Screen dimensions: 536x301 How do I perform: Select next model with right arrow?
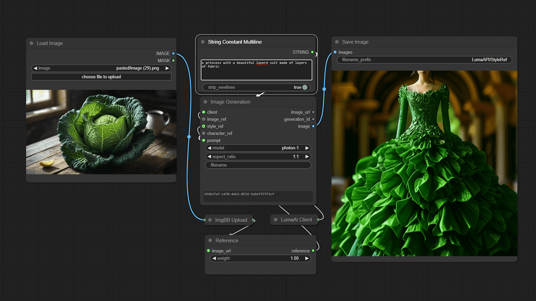307,148
